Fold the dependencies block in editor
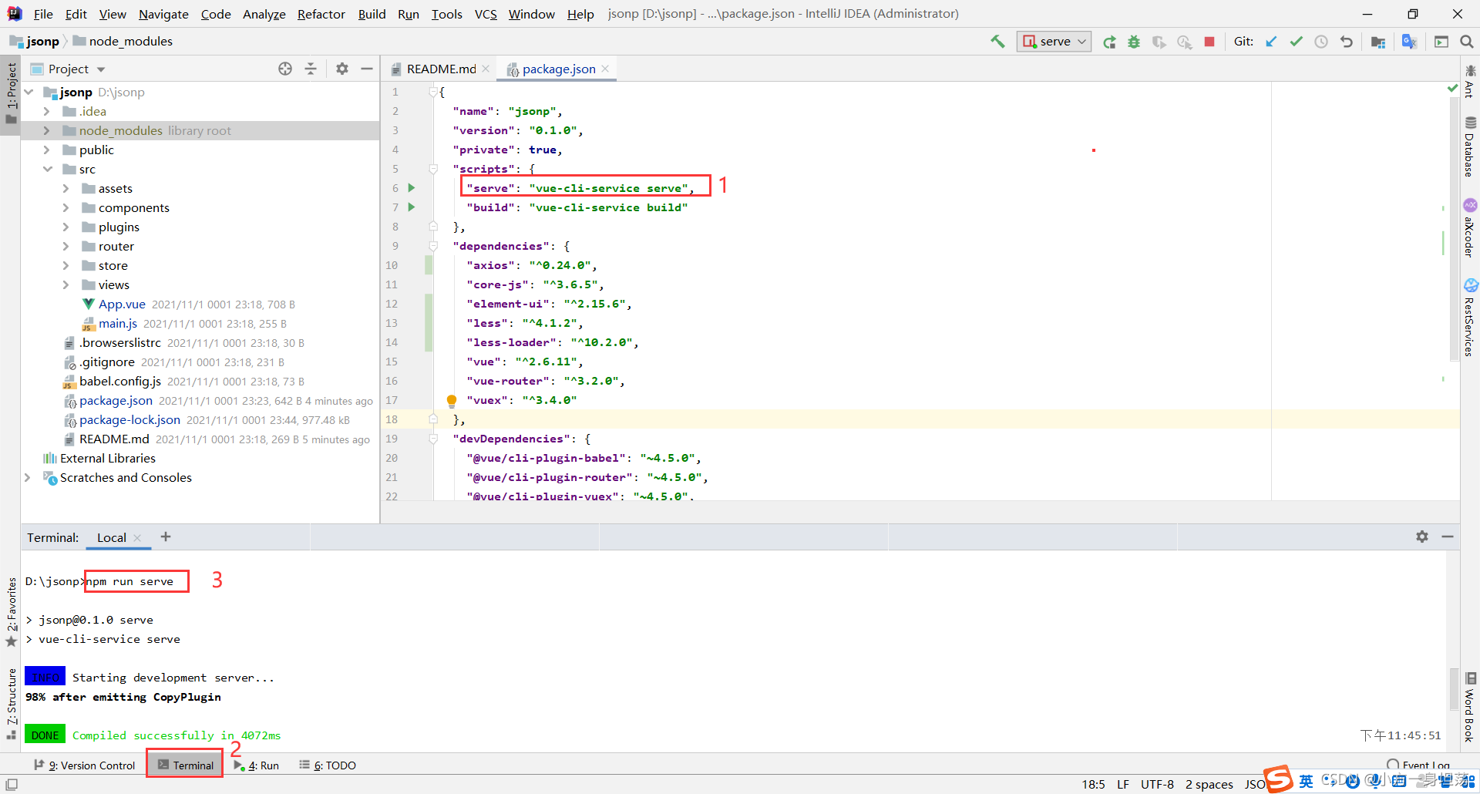This screenshot has height=794, width=1480. 433,246
